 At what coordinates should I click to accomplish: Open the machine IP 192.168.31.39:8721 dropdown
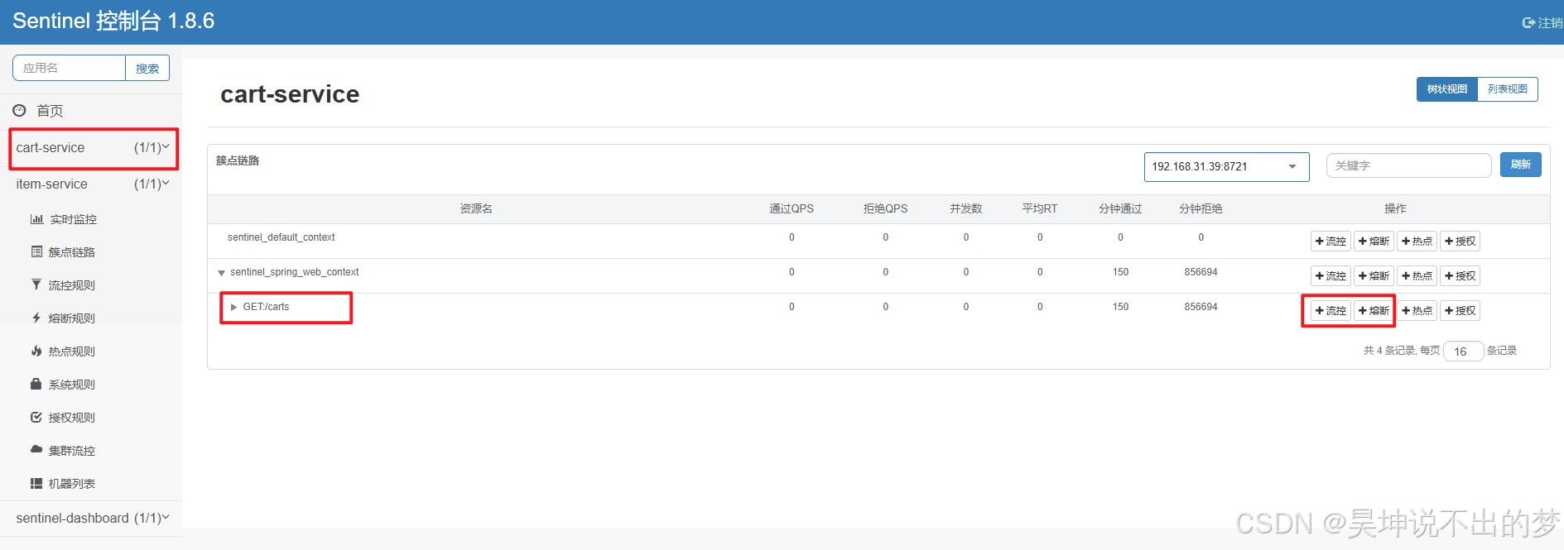[1226, 166]
